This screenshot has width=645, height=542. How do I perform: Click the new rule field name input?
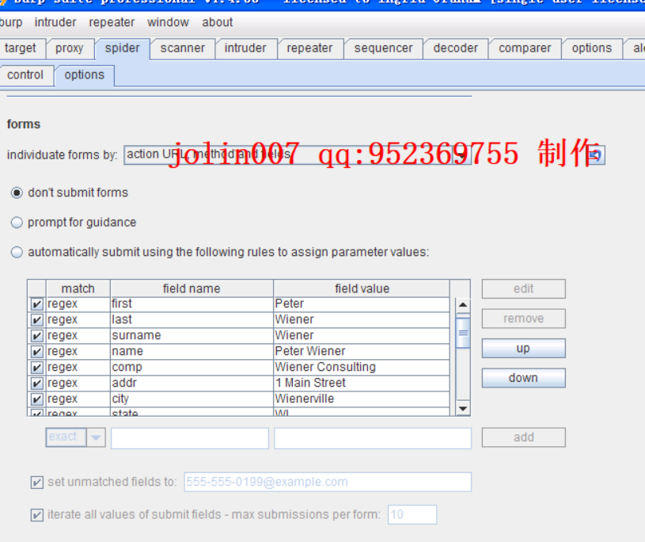(190, 438)
